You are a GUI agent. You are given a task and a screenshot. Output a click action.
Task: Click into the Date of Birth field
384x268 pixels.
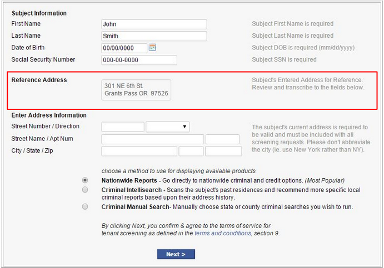[x=124, y=48]
